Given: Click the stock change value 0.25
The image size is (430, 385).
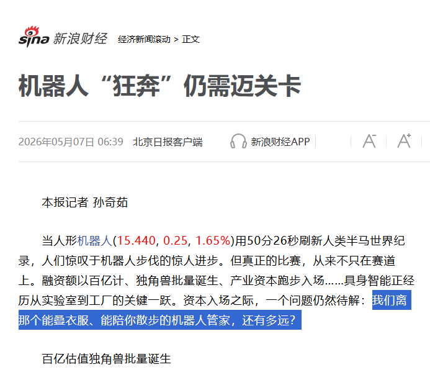Looking at the screenshot, I should point(175,241).
